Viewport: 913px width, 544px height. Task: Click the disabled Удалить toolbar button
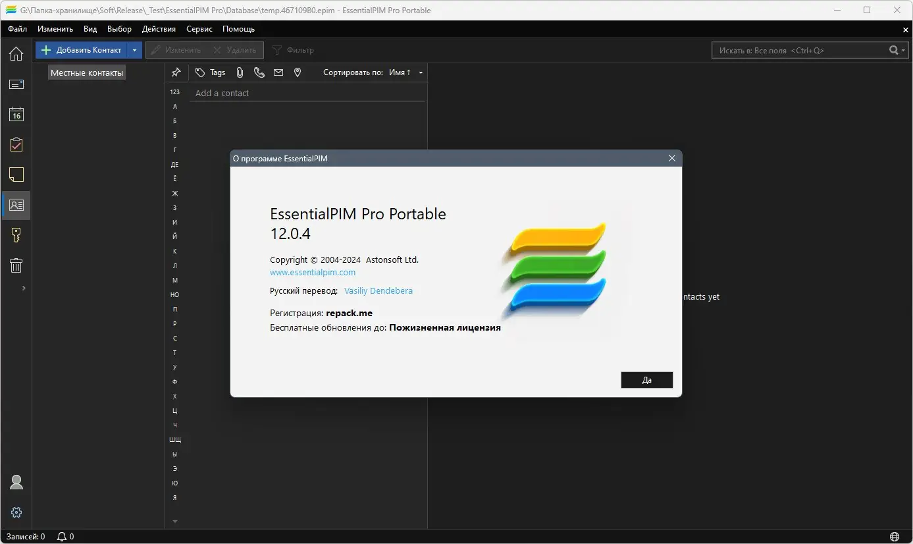234,50
